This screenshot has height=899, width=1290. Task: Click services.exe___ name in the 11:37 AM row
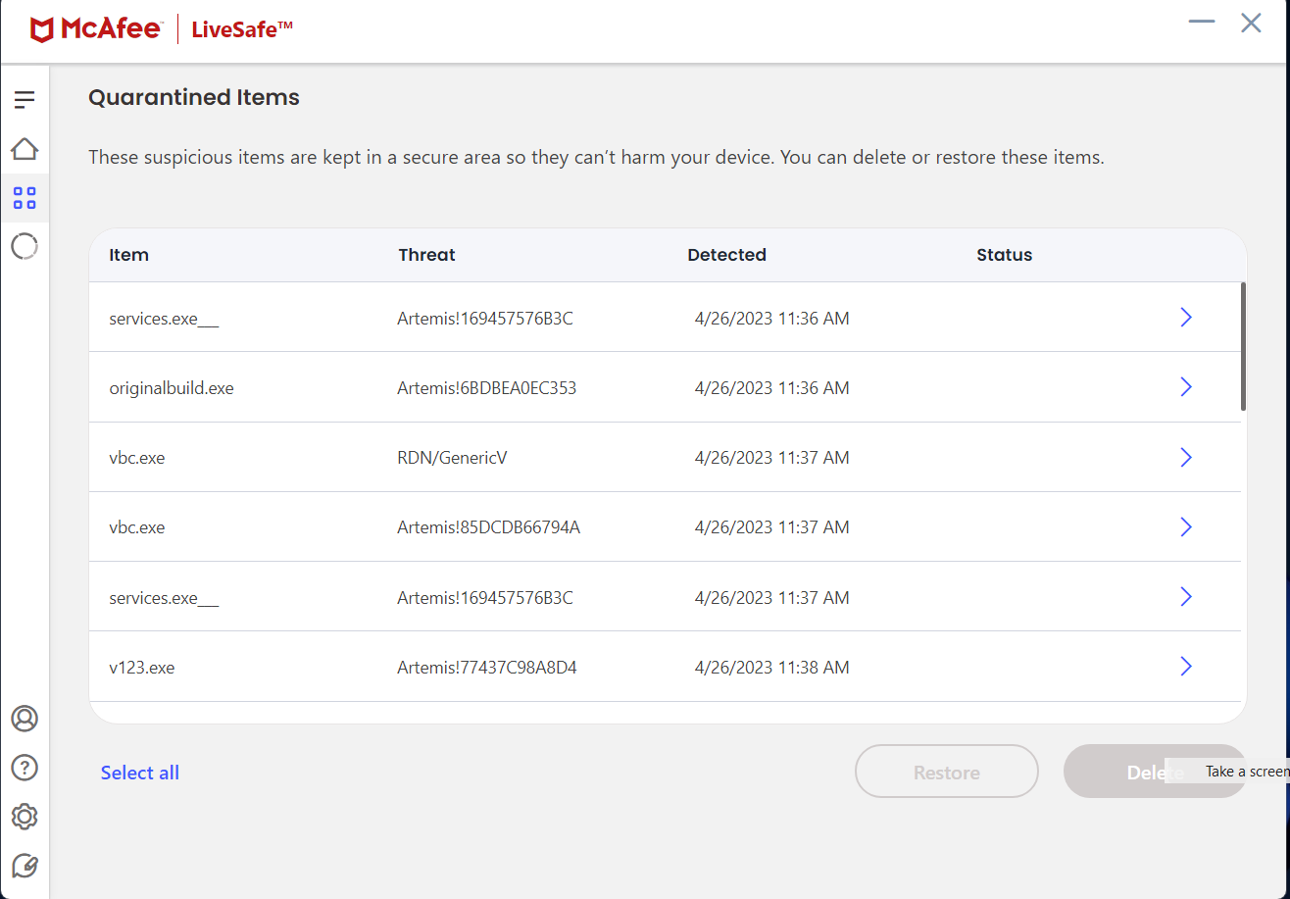pos(164,598)
